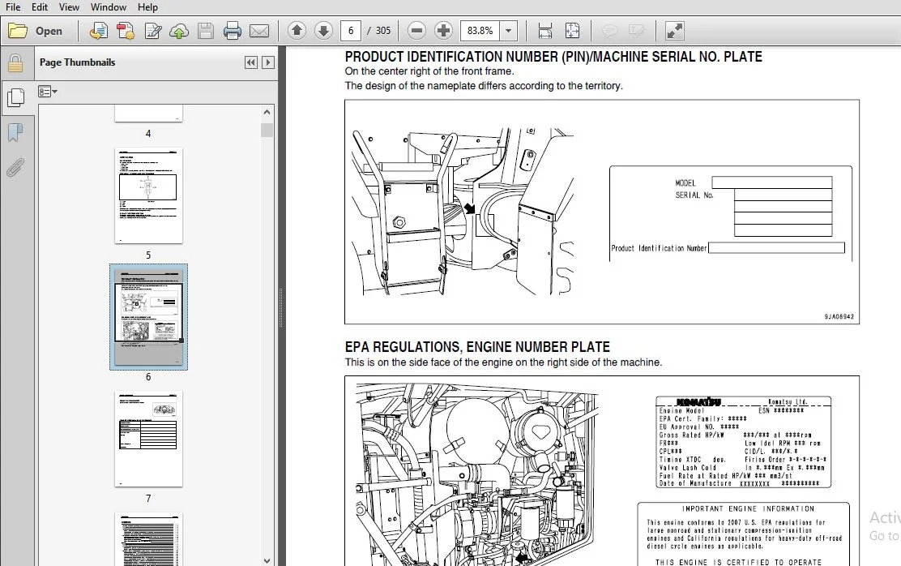Open the zoom percentage dropdown arrow
Image resolution: width=901 pixels, height=566 pixels.
click(x=509, y=31)
